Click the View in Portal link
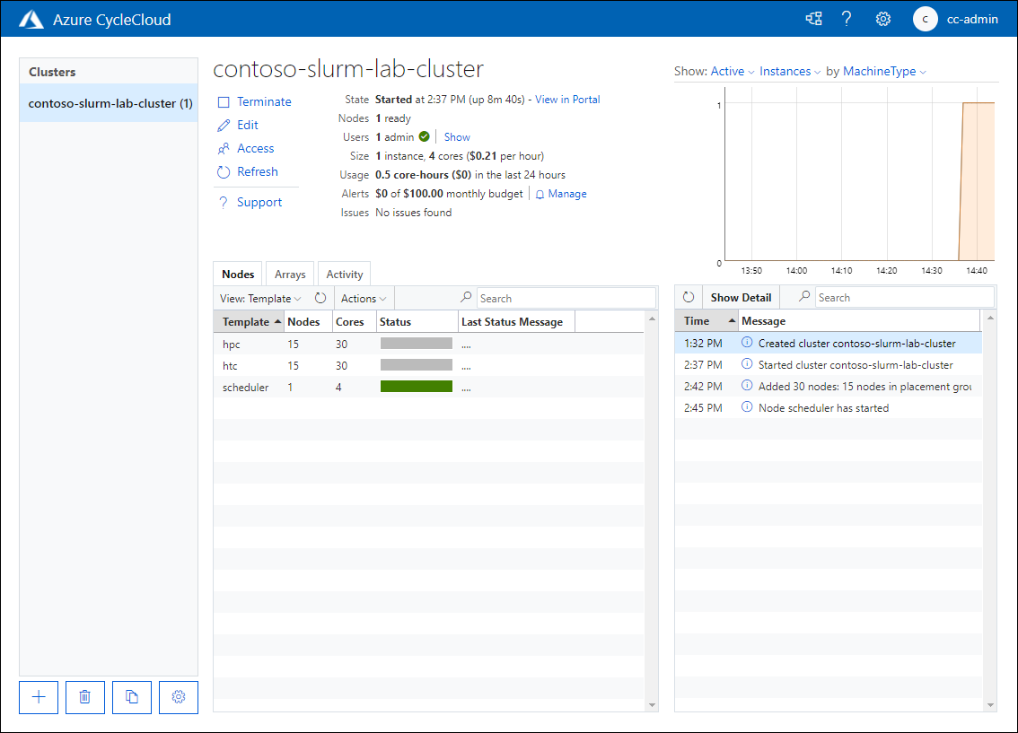 (566, 100)
